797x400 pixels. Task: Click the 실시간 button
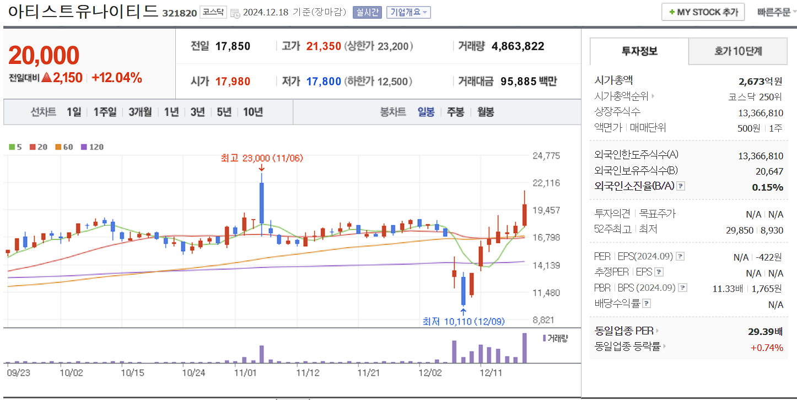(x=367, y=13)
